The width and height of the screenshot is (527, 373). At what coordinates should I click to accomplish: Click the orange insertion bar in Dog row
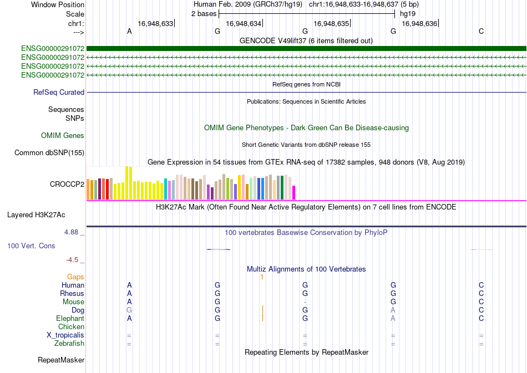coord(262,309)
